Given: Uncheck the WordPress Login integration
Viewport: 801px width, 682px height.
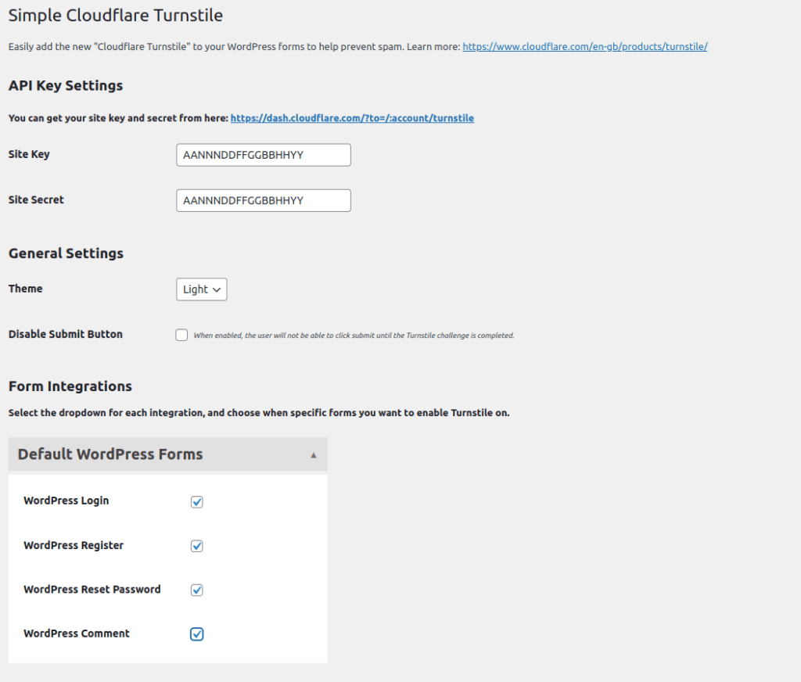Looking at the screenshot, I should point(196,501).
